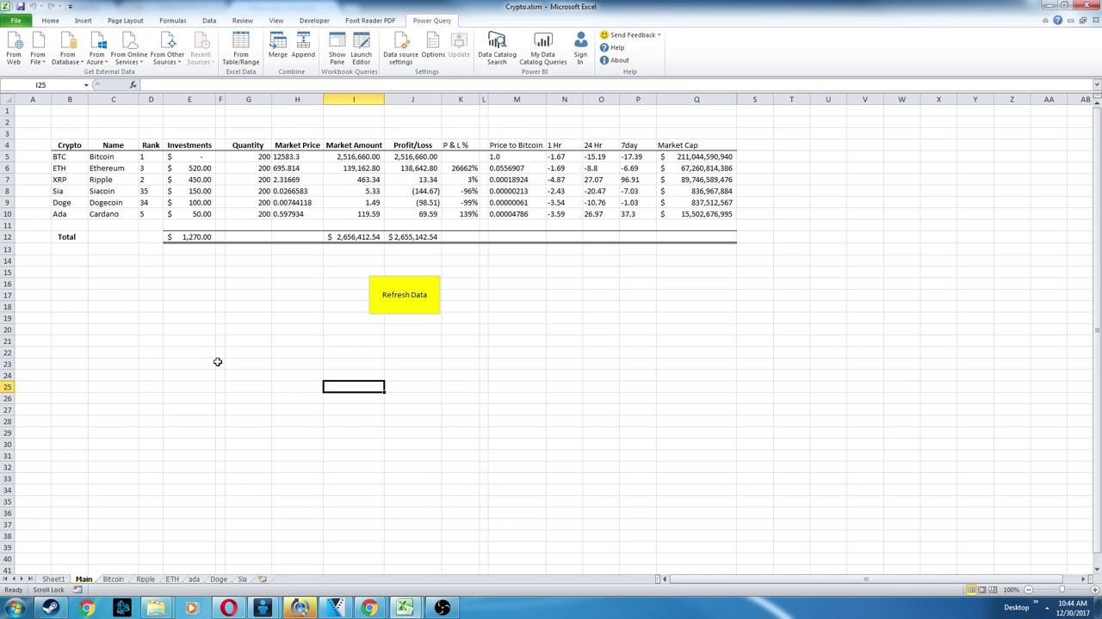Open the Formulas ribbon tab
Screen dimensions: 1102x619
point(172,21)
